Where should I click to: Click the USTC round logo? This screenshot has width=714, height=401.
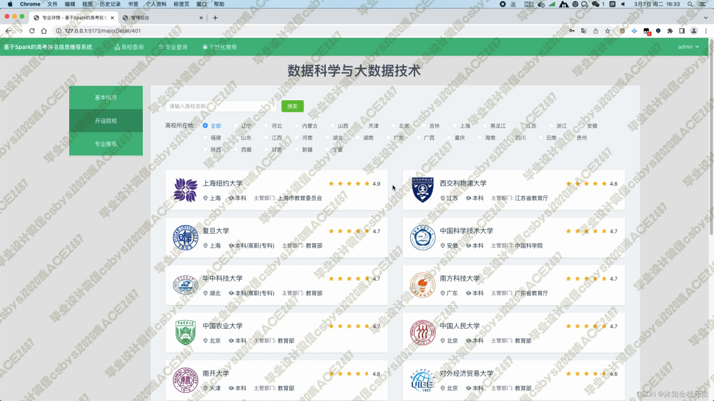(x=422, y=238)
